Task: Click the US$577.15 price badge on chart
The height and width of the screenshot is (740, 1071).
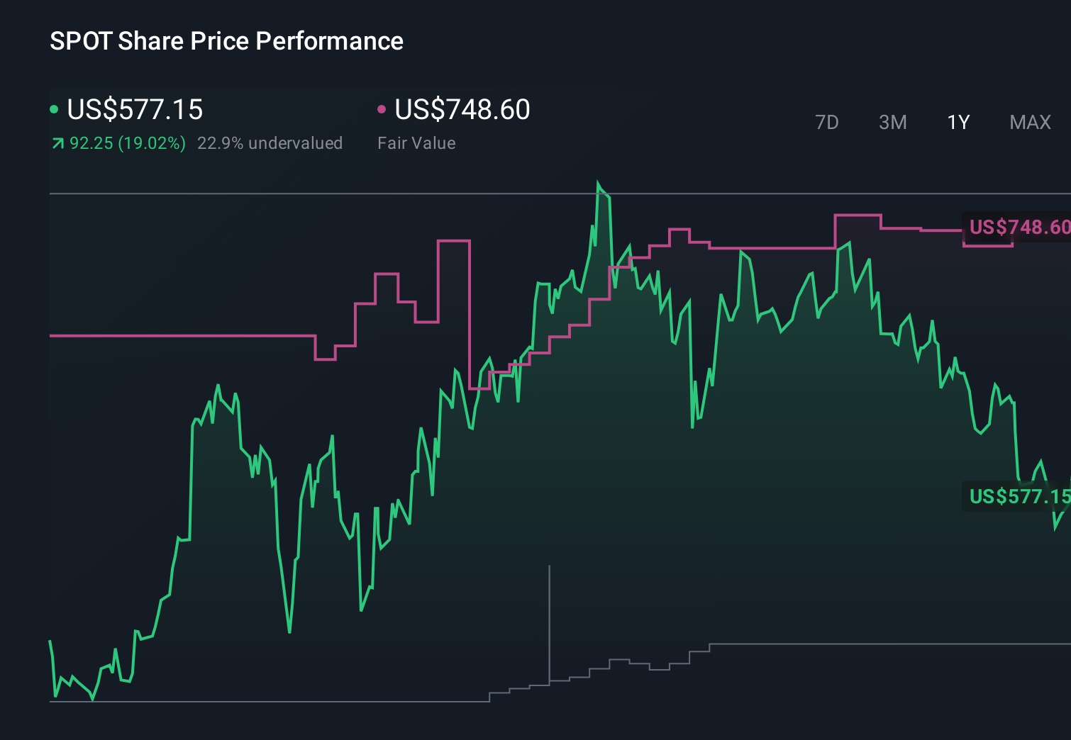Action: [x=1019, y=497]
